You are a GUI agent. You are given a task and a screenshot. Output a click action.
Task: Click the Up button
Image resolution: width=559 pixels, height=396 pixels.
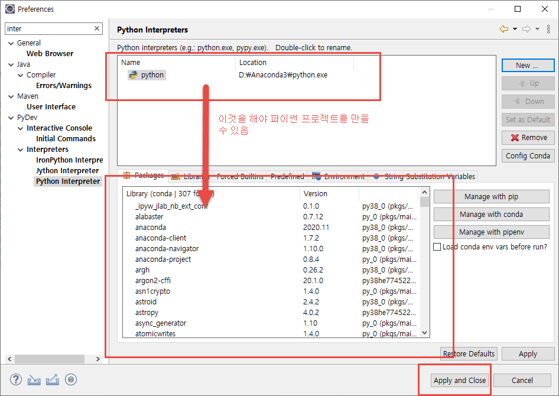[x=528, y=83]
